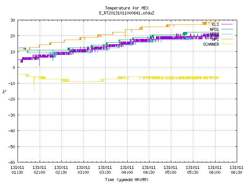Click the NPD1 legend label
Image resolution: width=244 pixels, height=183 pixels.
tap(214, 29)
